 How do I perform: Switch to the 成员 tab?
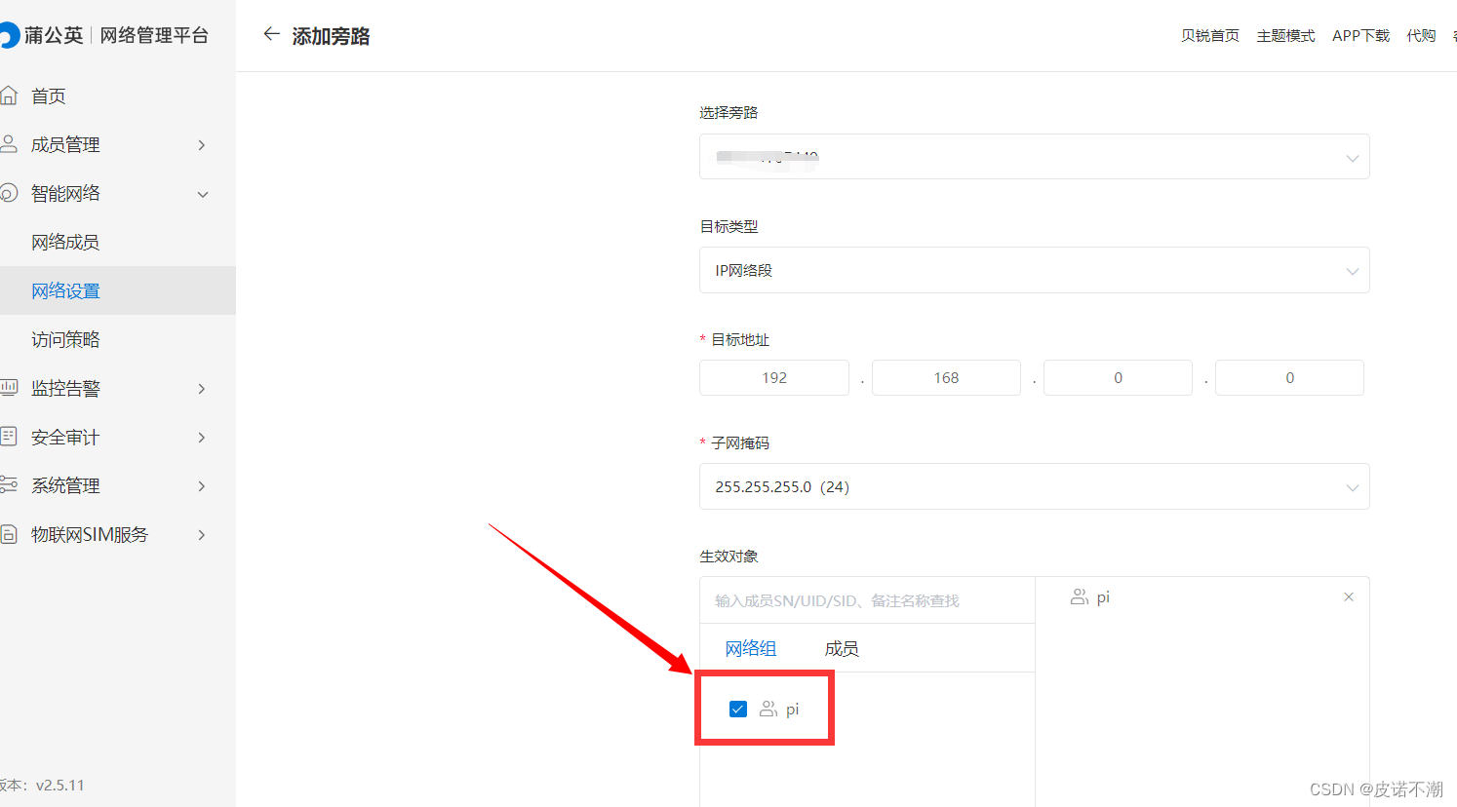coord(842,648)
